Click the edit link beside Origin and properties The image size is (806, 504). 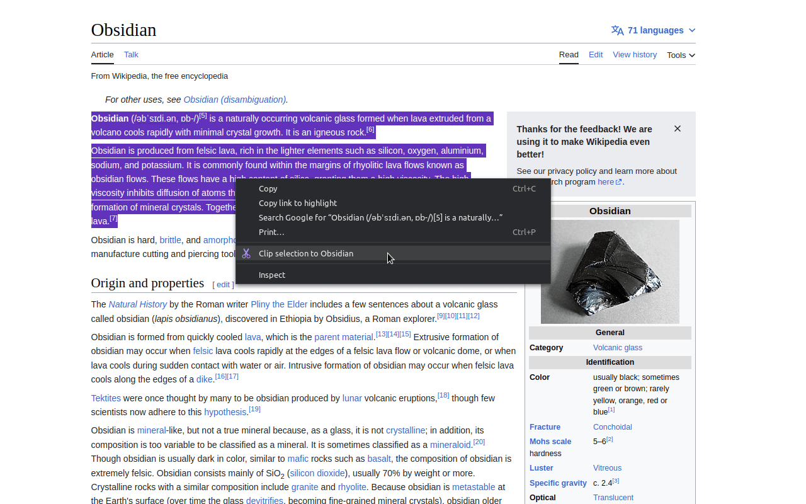point(224,285)
